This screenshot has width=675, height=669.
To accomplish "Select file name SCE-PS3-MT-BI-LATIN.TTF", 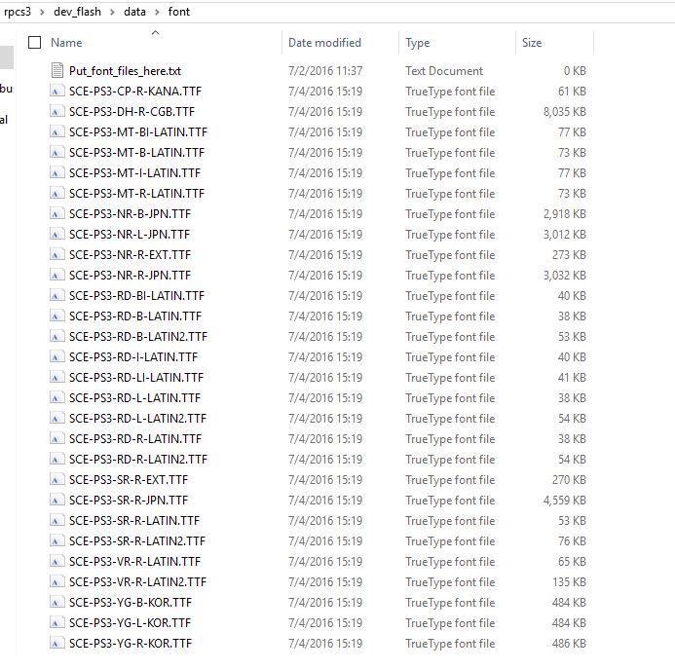I will pos(138,132).
